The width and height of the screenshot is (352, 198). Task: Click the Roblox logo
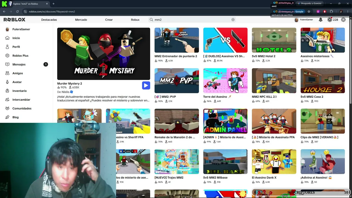pos(14,20)
